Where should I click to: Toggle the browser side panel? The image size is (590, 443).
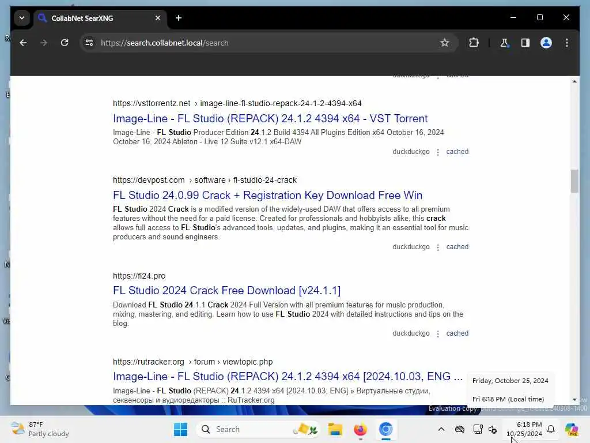pyautogui.click(x=525, y=43)
